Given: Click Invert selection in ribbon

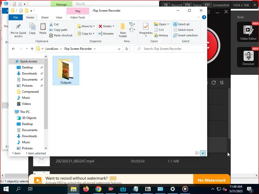Looking at the screenshot, I should point(185,35).
